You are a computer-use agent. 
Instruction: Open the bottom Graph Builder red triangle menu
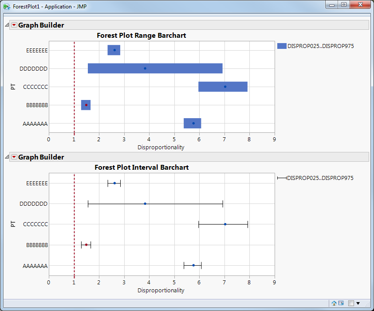[14, 156]
